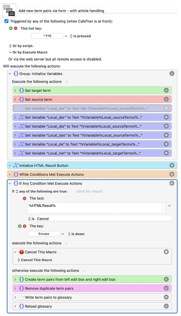Screen dimensions: 181x316
Task: Open the 'Or by script.' popup
Action: (x=21, y=46)
